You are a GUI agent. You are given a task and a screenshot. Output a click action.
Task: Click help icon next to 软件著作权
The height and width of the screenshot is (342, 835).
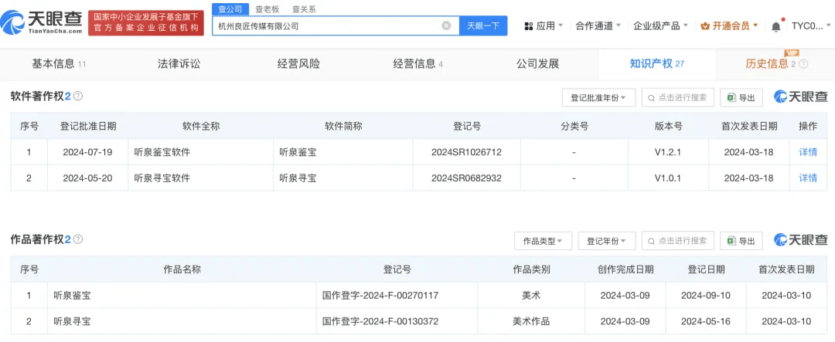pos(78,97)
